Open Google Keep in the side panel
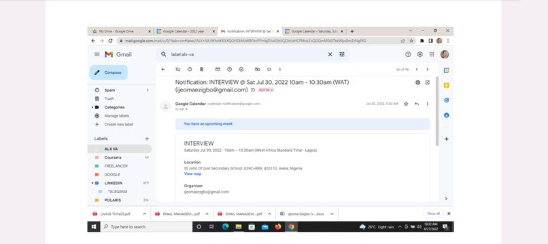This screenshot has width=548, height=244. coord(446,85)
